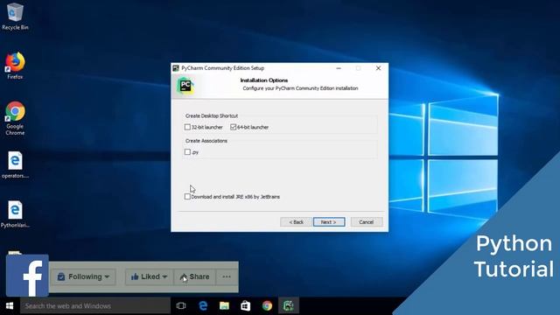Open the Google Chrome desktop shortcut
This screenshot has height=315, width=560.
click(x=15, y=118)
